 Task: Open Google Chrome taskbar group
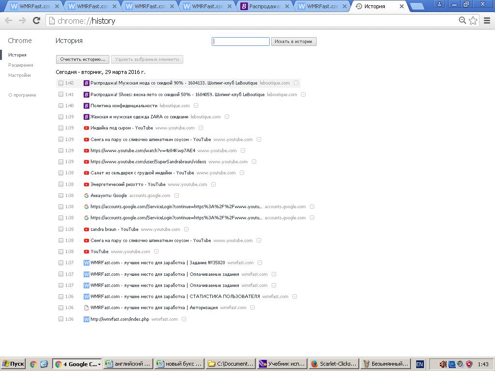(77, 364)
